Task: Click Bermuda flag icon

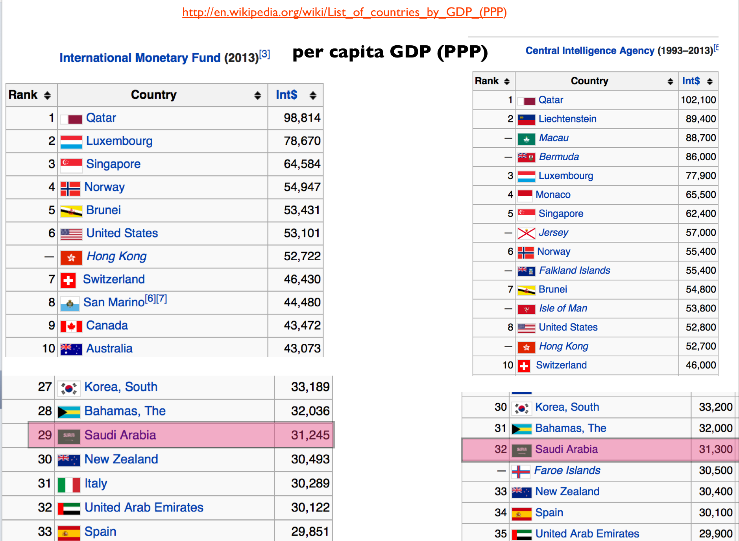Action: pos(527,157)
